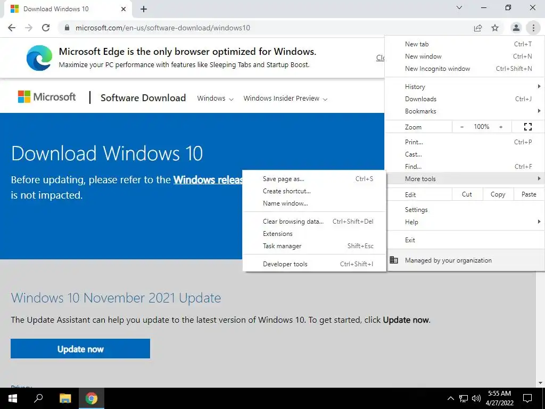Screen dimensions: 545x409
Task: Click the Chrome icon in taskbar
Action: [x=92, y=398]
